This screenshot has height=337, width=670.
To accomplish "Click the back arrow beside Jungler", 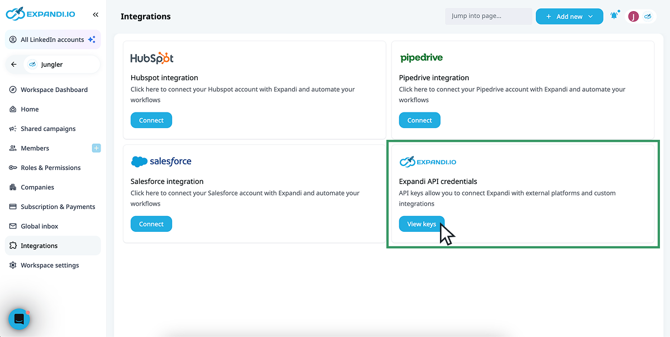I will tap(14, 65).
